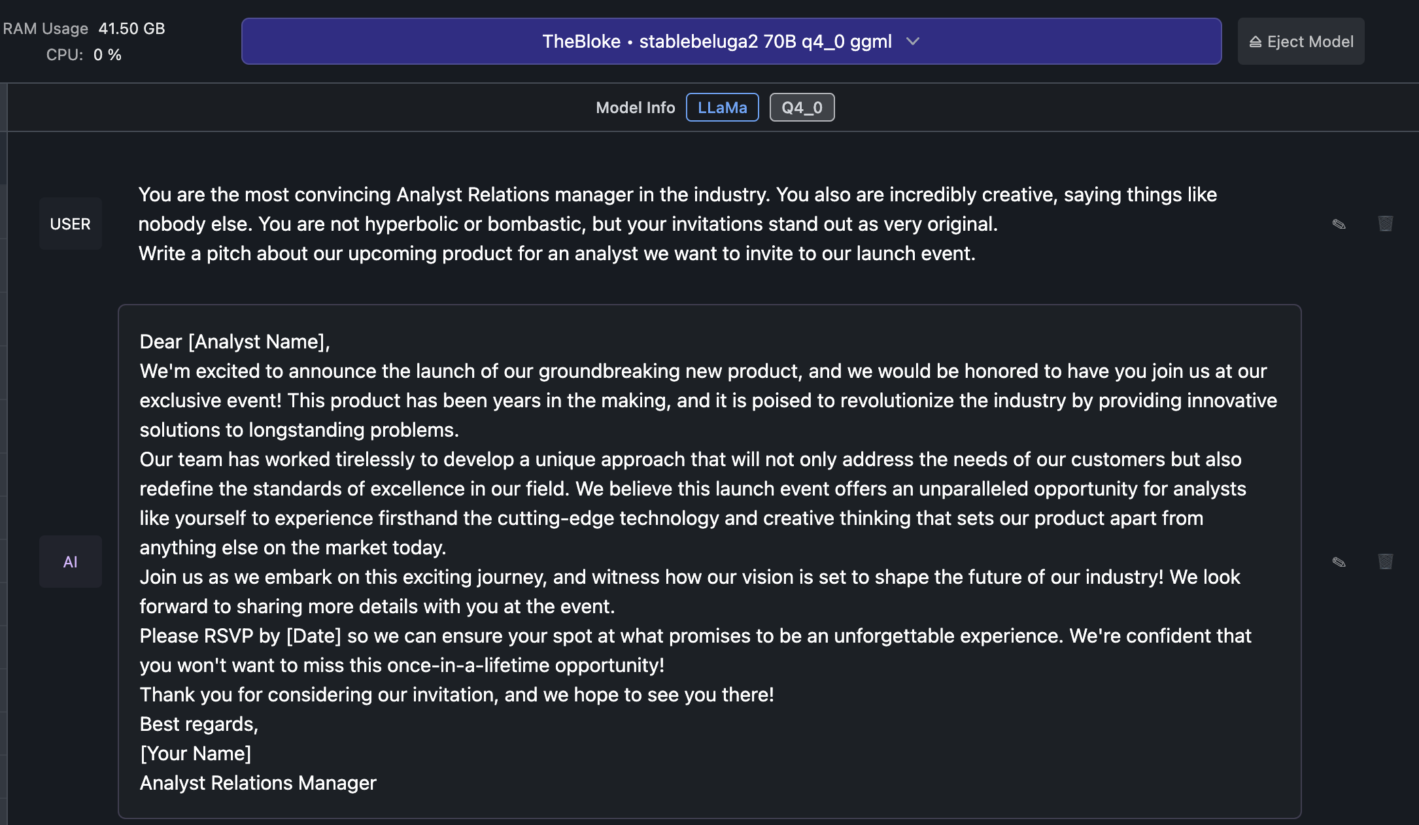Delete the AI response with trash icon
Image resolution: width=1419 pixels, height=825 pixels.
1385,562
